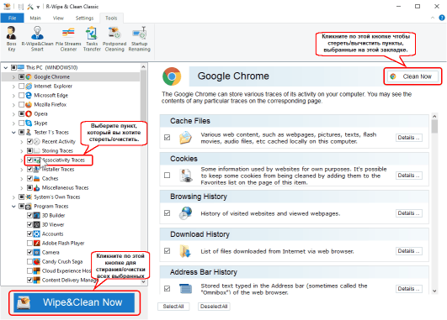Viewport: 447px width, 320px height.
Task: Click the Wipe&Clean Now button
Action: click(74, 302)
